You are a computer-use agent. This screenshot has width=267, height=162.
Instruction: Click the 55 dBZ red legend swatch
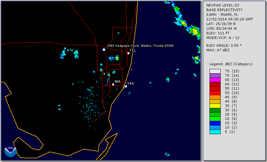click(x=215, y=89)
